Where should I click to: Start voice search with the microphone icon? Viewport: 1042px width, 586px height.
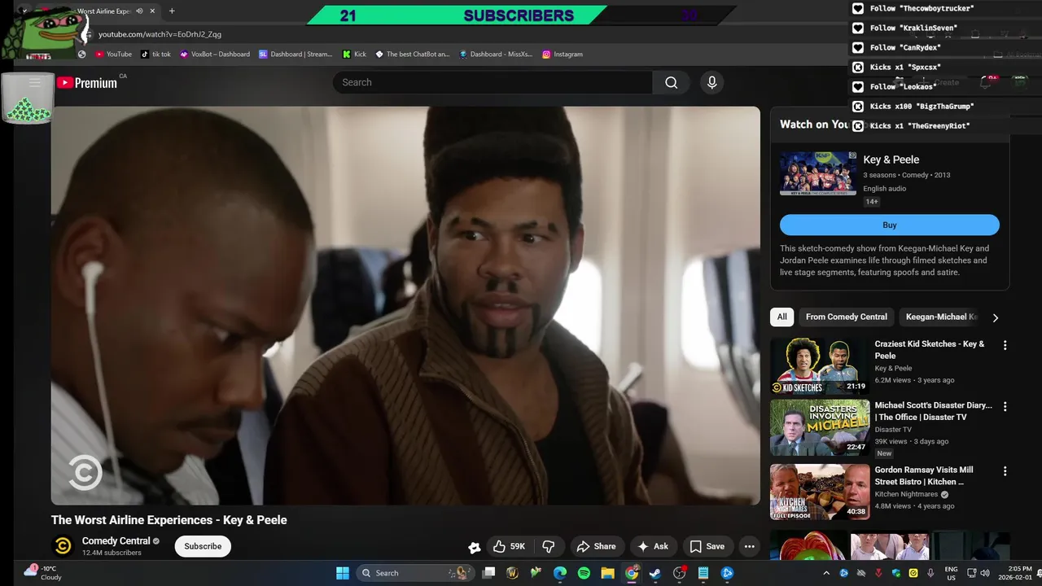pos(711,82)
